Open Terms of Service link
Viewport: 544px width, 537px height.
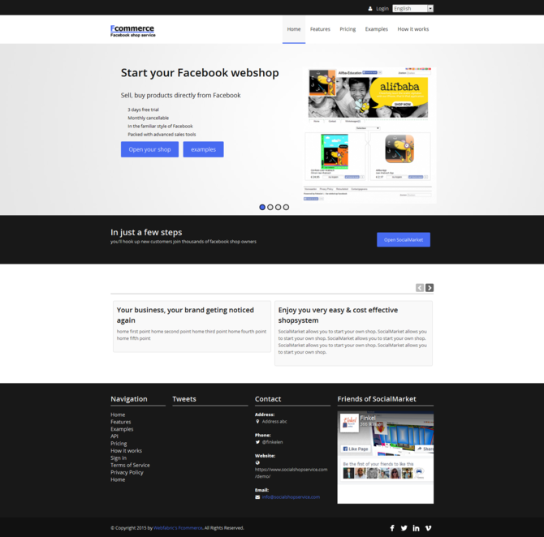(x=130, y=466)
